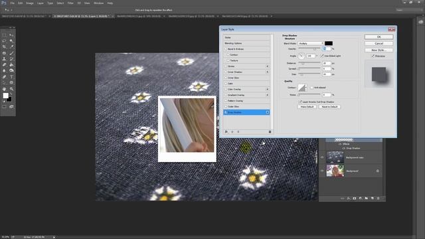
Task: Add layer mask in Layers panel
Action: [x=354, y=199]
